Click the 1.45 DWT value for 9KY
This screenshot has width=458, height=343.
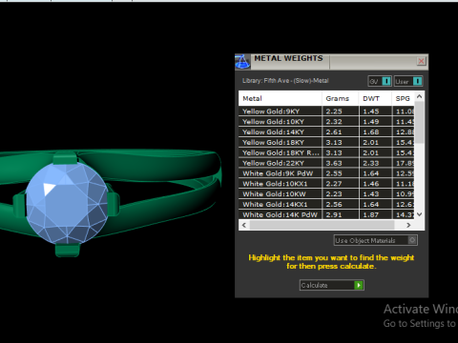371,111
